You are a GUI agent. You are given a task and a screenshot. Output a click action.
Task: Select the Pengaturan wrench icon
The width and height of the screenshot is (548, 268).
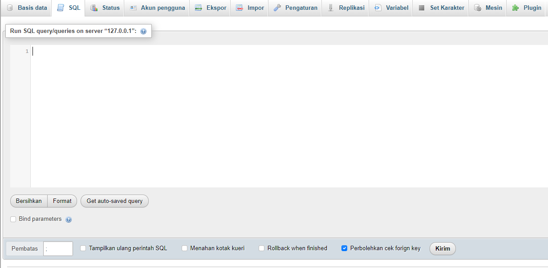pyautogui.click(x=278, y=8)
